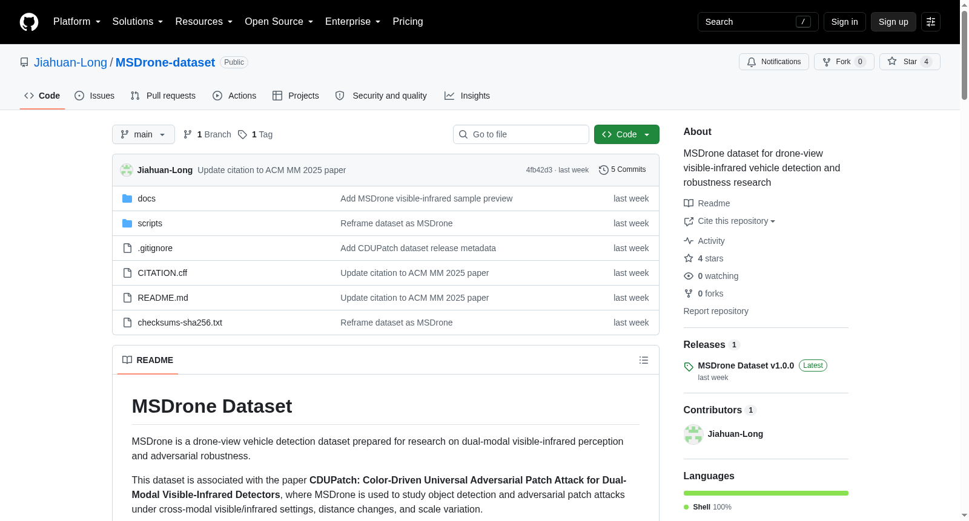Open commit 4fb42d3 hash link

539,170
